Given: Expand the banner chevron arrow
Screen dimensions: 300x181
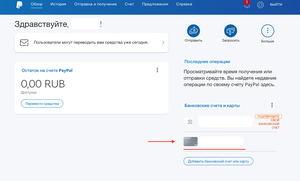Looking at the screenshot, I should 163,43.
